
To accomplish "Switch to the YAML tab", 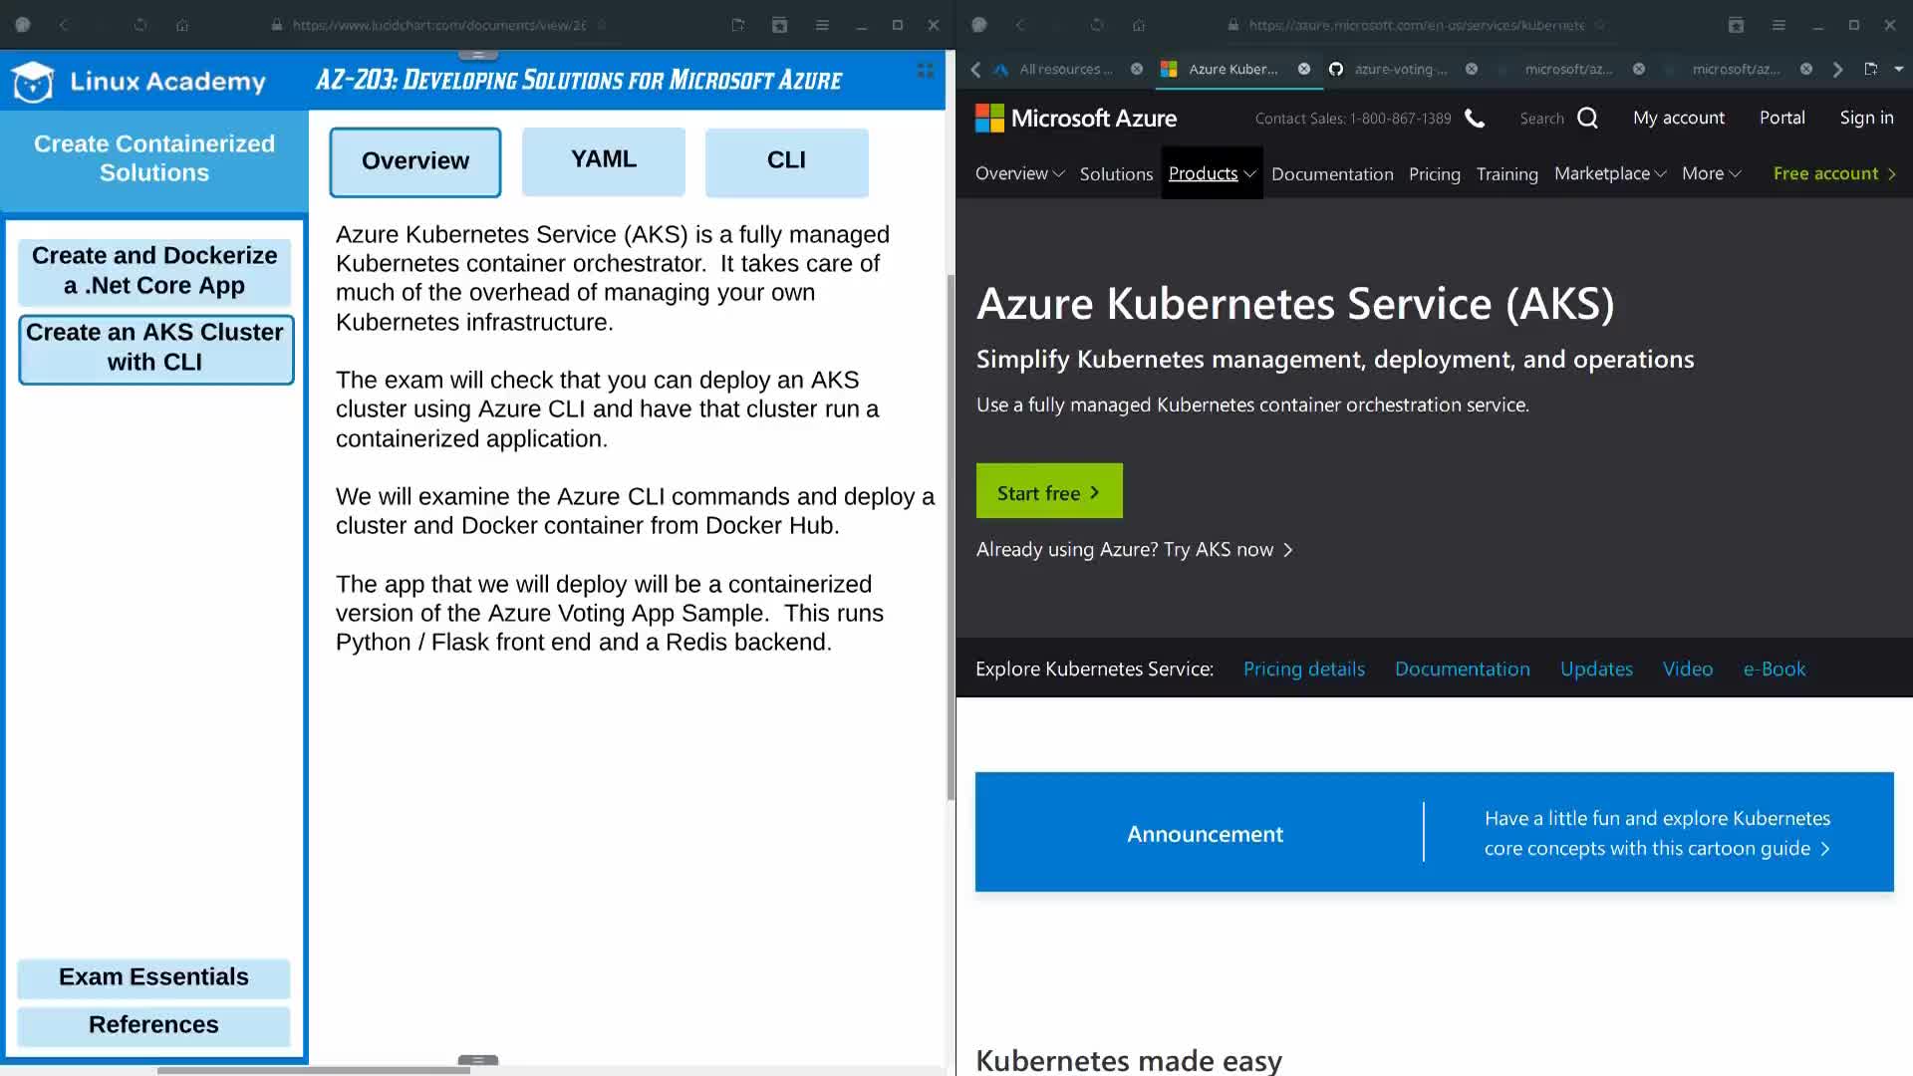I will [x=603, y=160].
